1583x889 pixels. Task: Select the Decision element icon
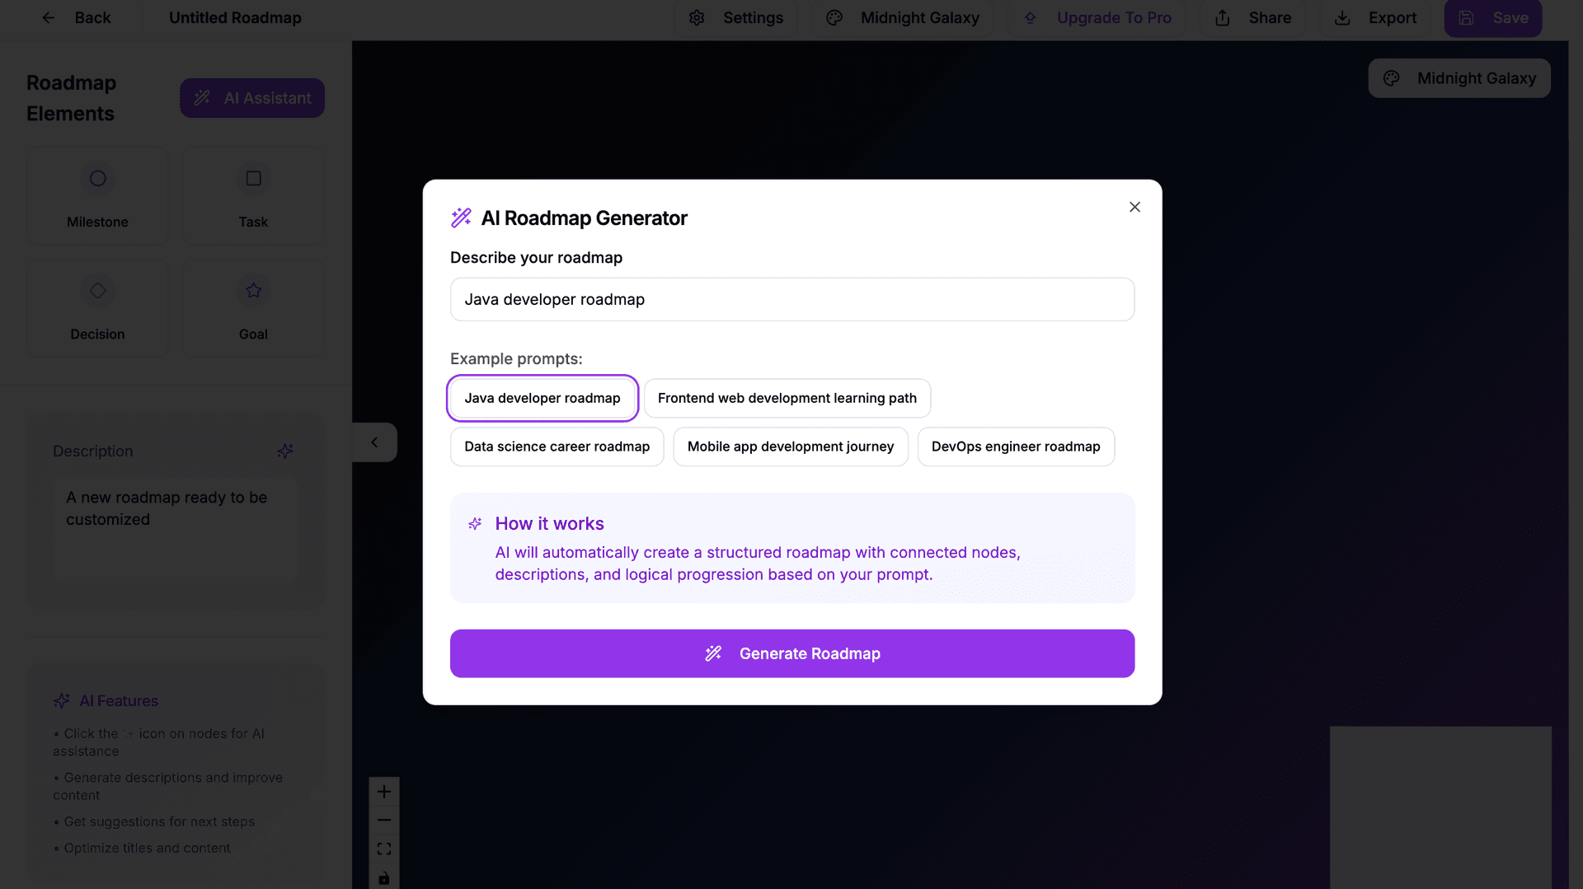point(97,290)
